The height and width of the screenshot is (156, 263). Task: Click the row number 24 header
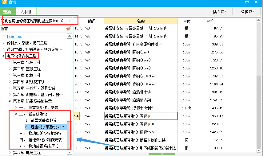(x=77, y=116)
